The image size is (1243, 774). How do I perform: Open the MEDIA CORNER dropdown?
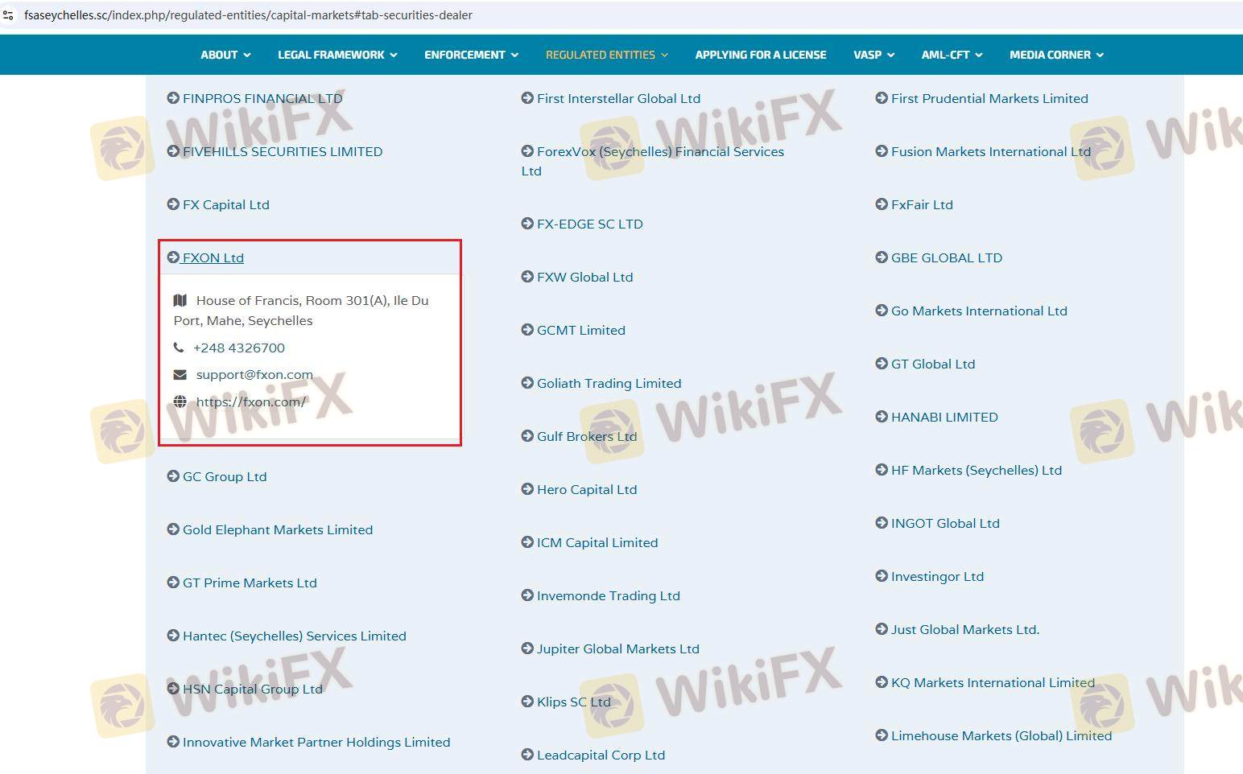(1056, 55)
